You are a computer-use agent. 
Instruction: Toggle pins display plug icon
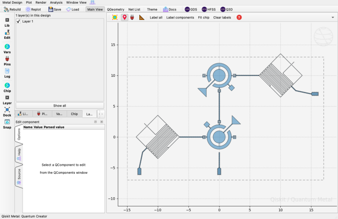coord(132,18)
